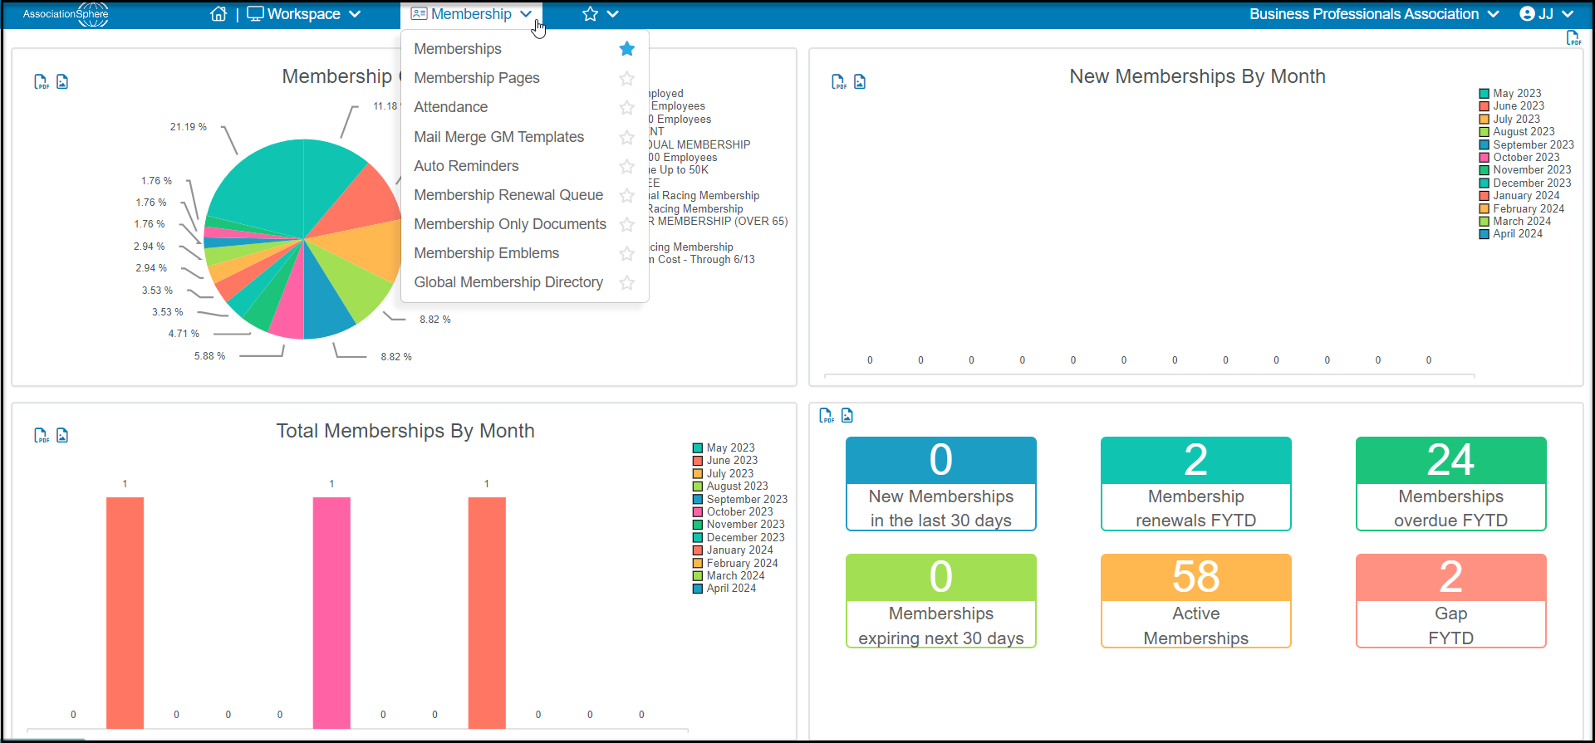Save New Memberships By Month chart as image
The image size is (1595, 743).
(860, 81)
